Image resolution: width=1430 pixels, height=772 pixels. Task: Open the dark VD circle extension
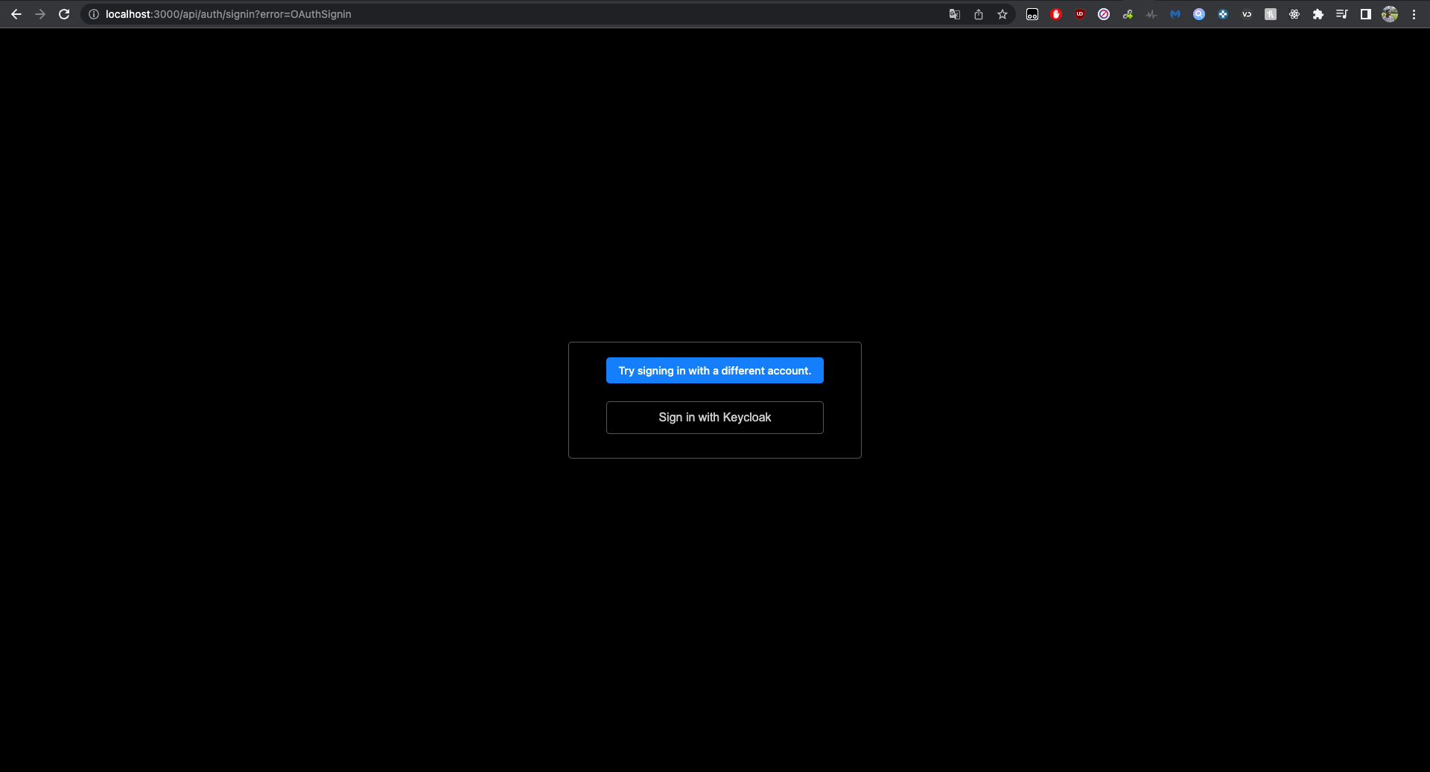[x=1247, y=14]
